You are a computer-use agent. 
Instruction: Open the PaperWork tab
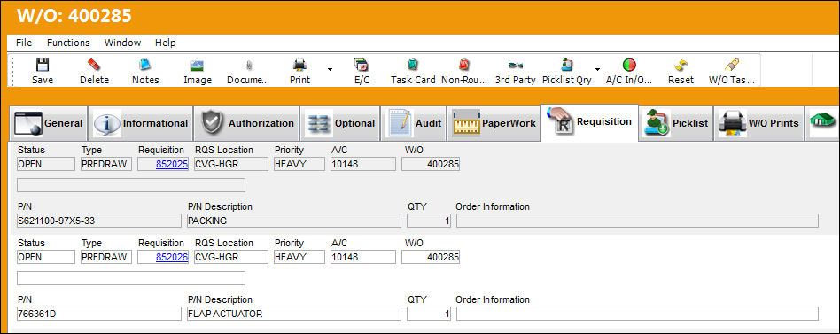coord(494,124)
